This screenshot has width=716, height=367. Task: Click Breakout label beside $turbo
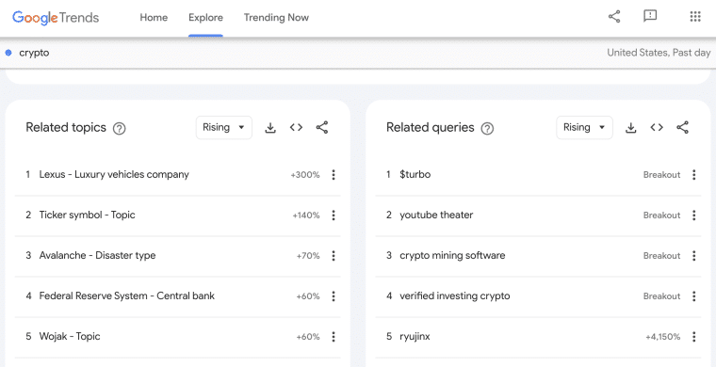(x=661, y=175)
